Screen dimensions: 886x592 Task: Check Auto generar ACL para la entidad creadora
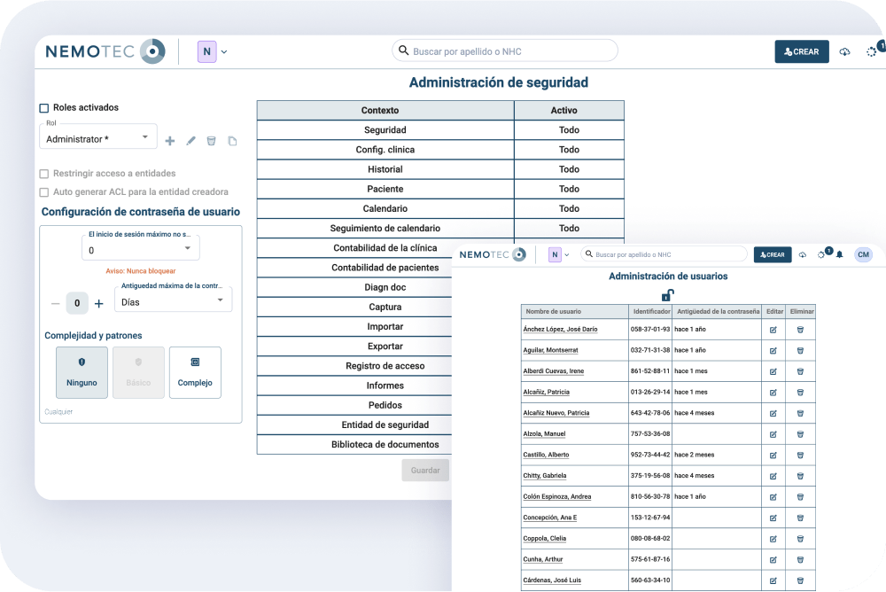[44, 192]
